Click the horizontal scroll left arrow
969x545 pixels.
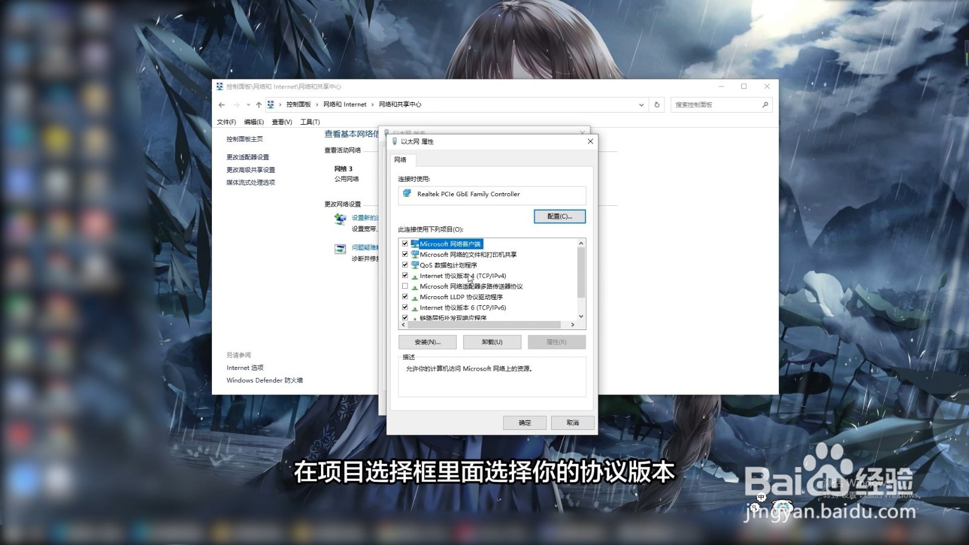[403, 325]
